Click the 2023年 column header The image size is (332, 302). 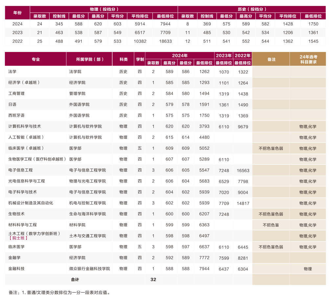pyautogui.click(x=224, y=56)
